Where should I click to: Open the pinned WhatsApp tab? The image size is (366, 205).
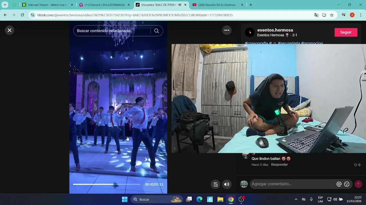pos(14,5)
